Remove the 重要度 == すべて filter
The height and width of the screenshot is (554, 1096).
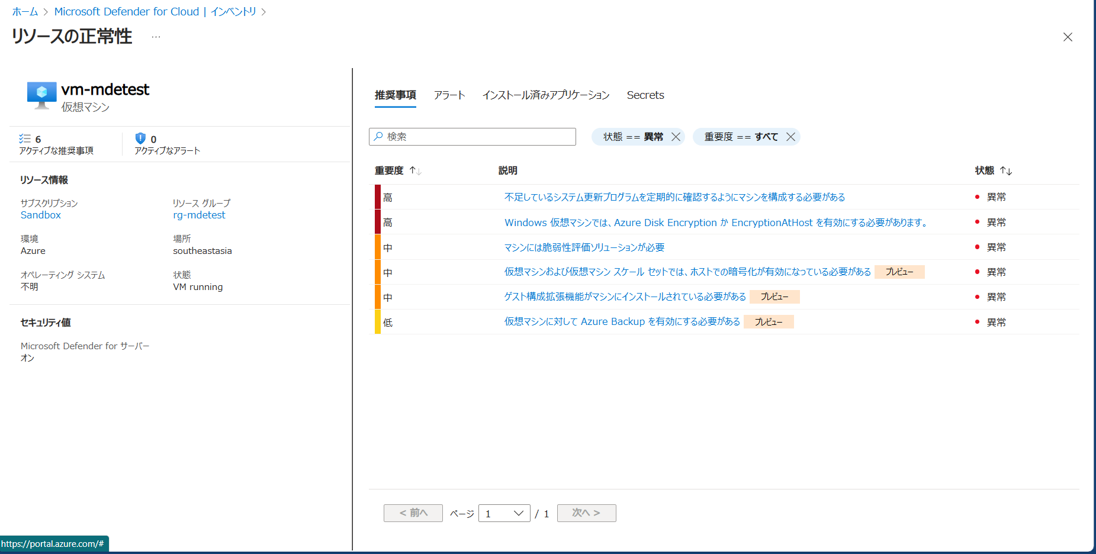tap(790, 137)
